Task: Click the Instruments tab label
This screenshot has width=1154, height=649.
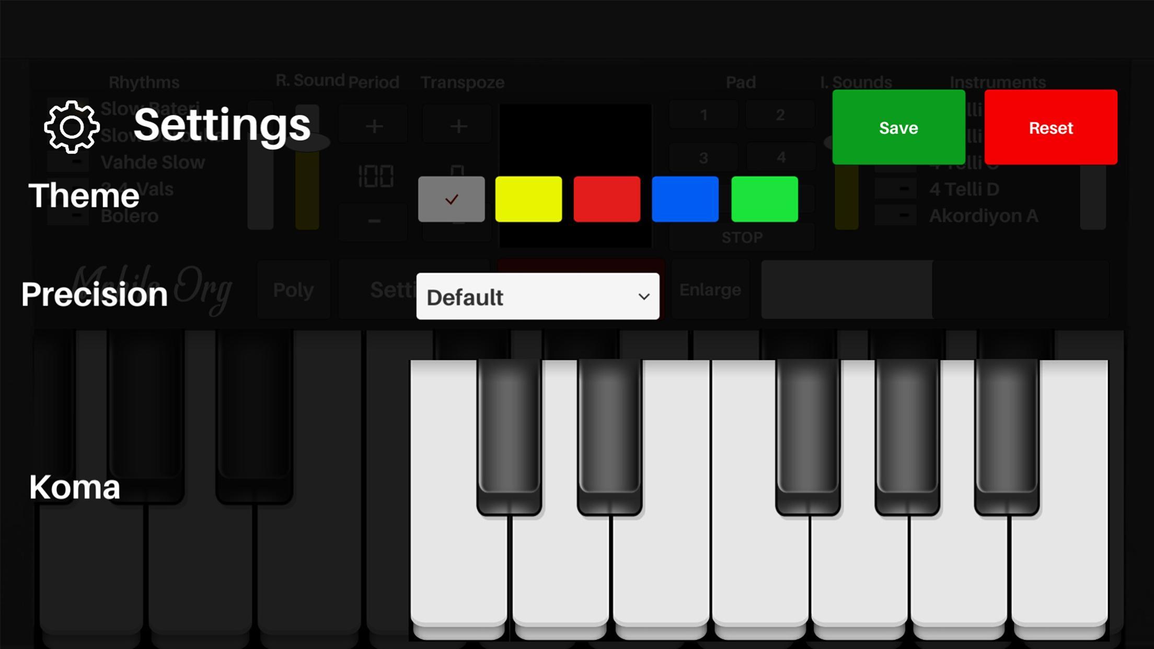Action: [996, 82]
